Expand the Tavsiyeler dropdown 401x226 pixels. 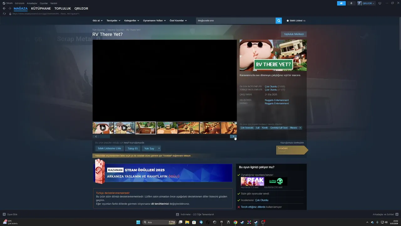(113, 20)
